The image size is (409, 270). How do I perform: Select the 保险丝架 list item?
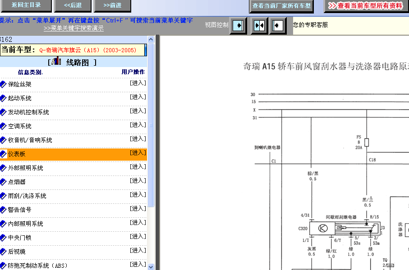[x=19, y=84]
